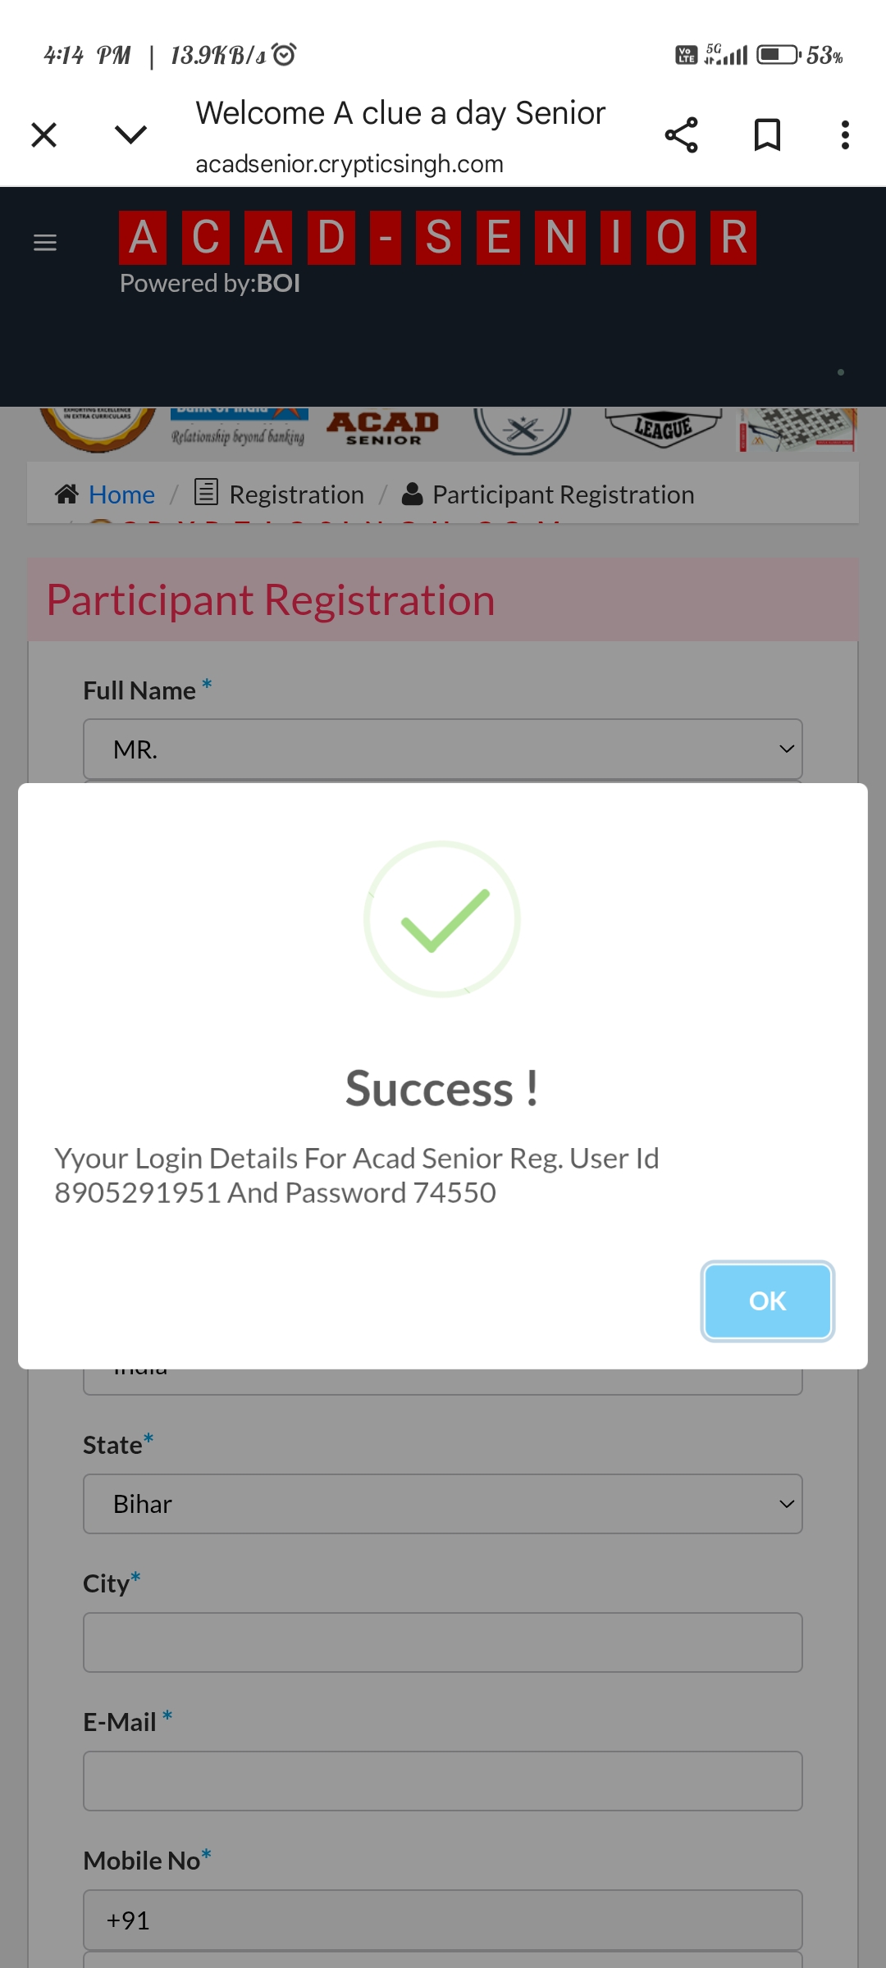The width and height of the screenshot is (886, 1968).
Task: Bookmark this page
Action: point(767,134)
